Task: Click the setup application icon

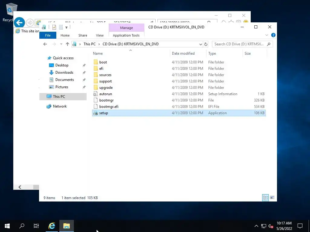Action: click(x=96, y=113)
